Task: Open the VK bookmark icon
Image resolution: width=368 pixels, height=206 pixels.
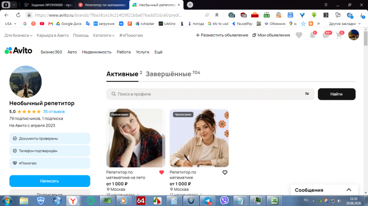Action: coord(121,23)
